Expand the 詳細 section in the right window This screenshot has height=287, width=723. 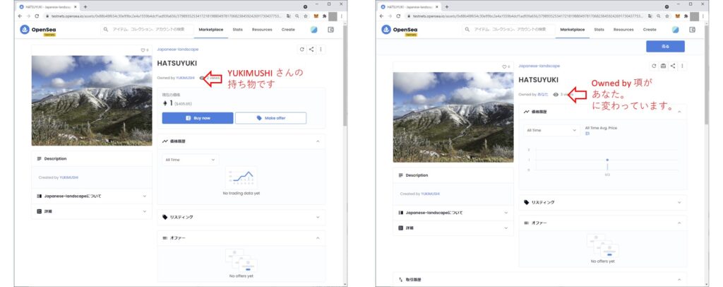453,228
